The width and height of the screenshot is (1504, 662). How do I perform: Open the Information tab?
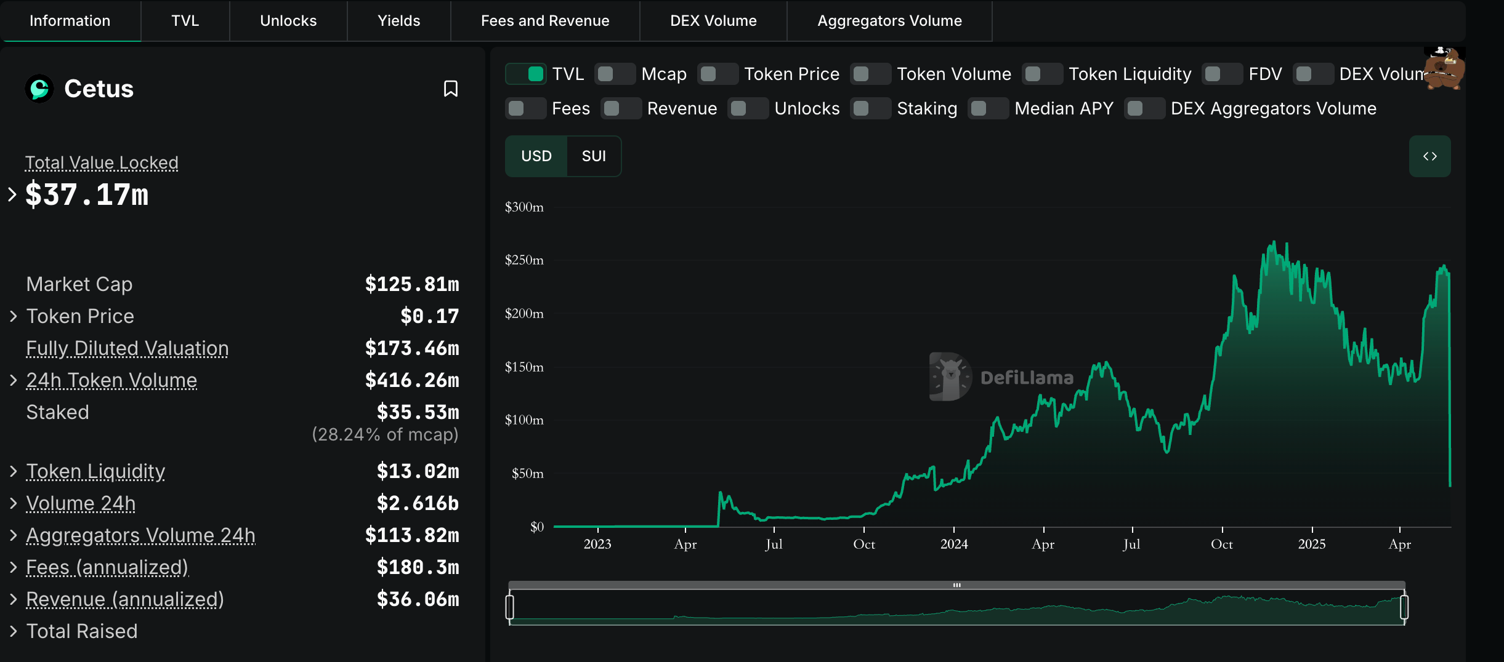[70, 21]
